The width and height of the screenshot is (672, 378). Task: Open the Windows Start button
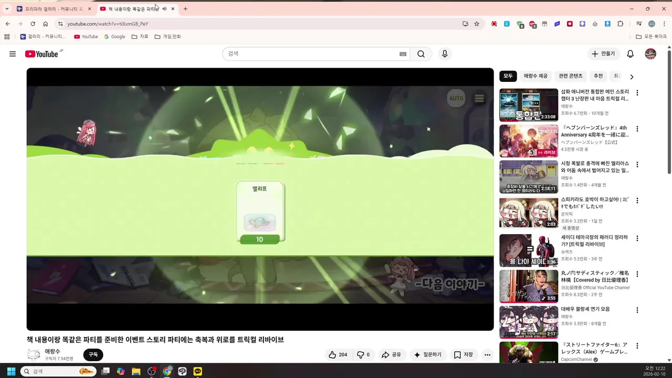click(11, 371)
